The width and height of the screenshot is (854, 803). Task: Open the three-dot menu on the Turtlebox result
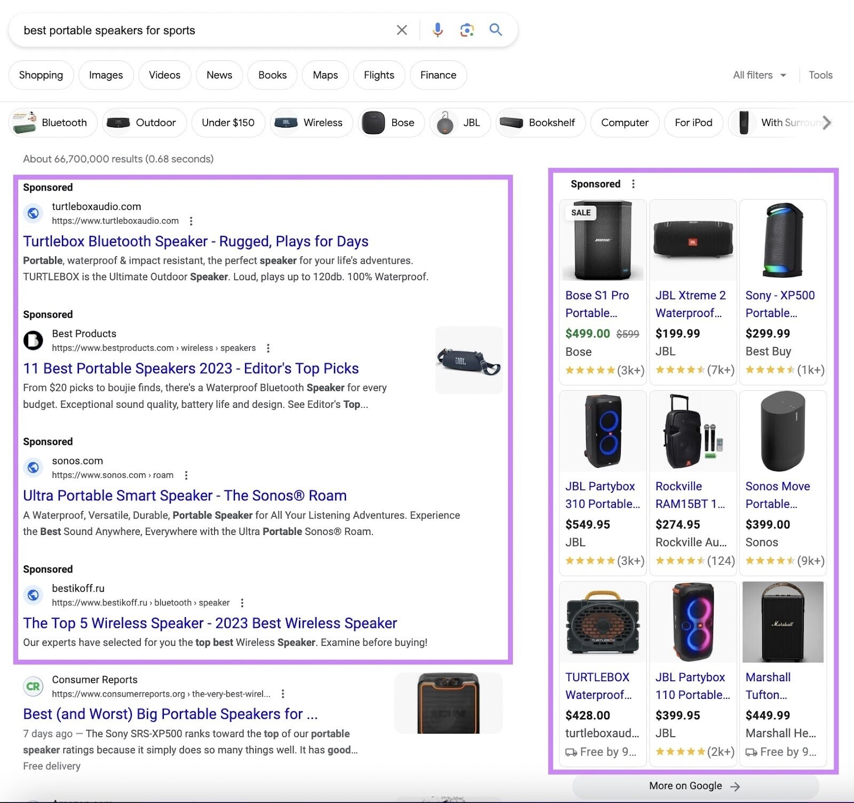point(191,221)
